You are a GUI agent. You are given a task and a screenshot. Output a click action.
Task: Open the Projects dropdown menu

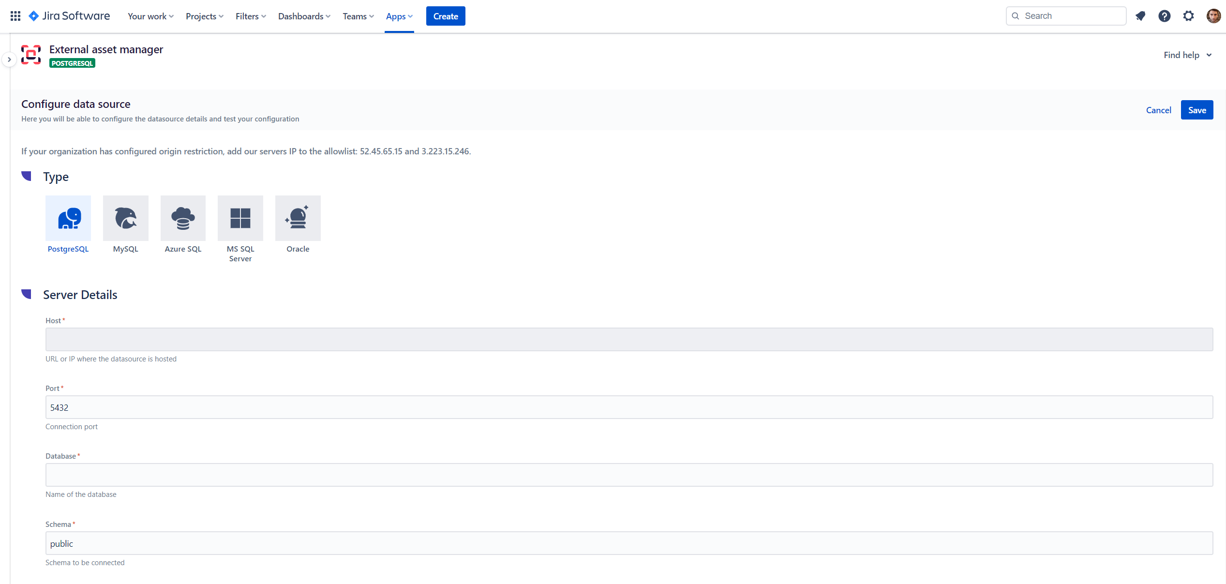coord(205,16)
